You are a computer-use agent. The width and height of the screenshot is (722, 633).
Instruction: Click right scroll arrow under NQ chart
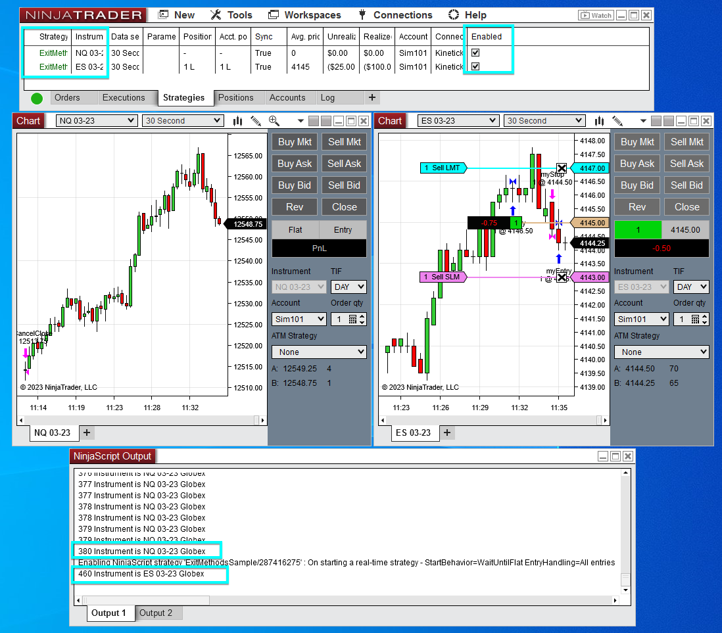tap(263, 420)
